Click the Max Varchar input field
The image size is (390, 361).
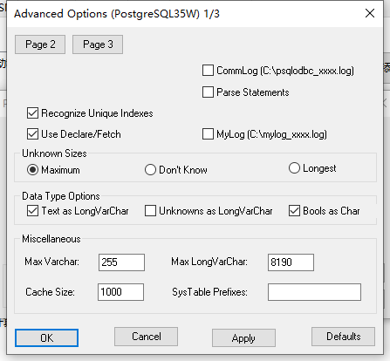point(121,262)
